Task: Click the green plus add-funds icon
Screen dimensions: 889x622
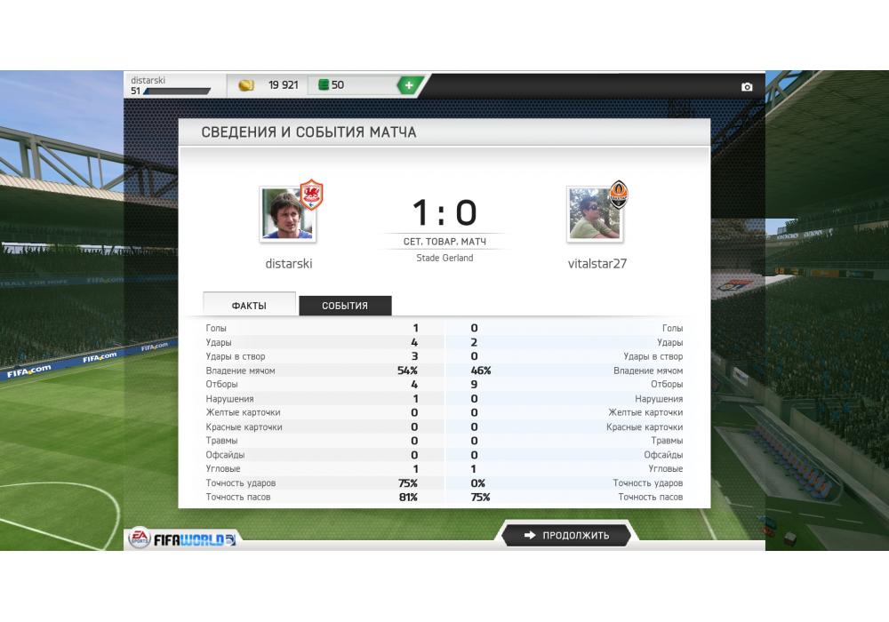Action: pos(409,85)
